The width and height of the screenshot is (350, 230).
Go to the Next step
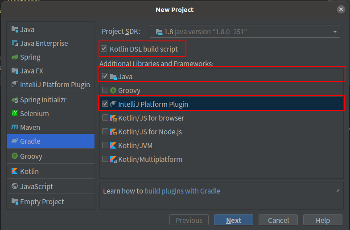tap(234, 220)
